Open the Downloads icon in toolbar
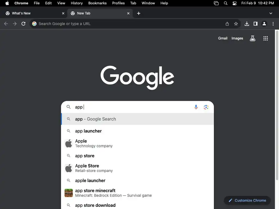279x209 pixels. 247,24
